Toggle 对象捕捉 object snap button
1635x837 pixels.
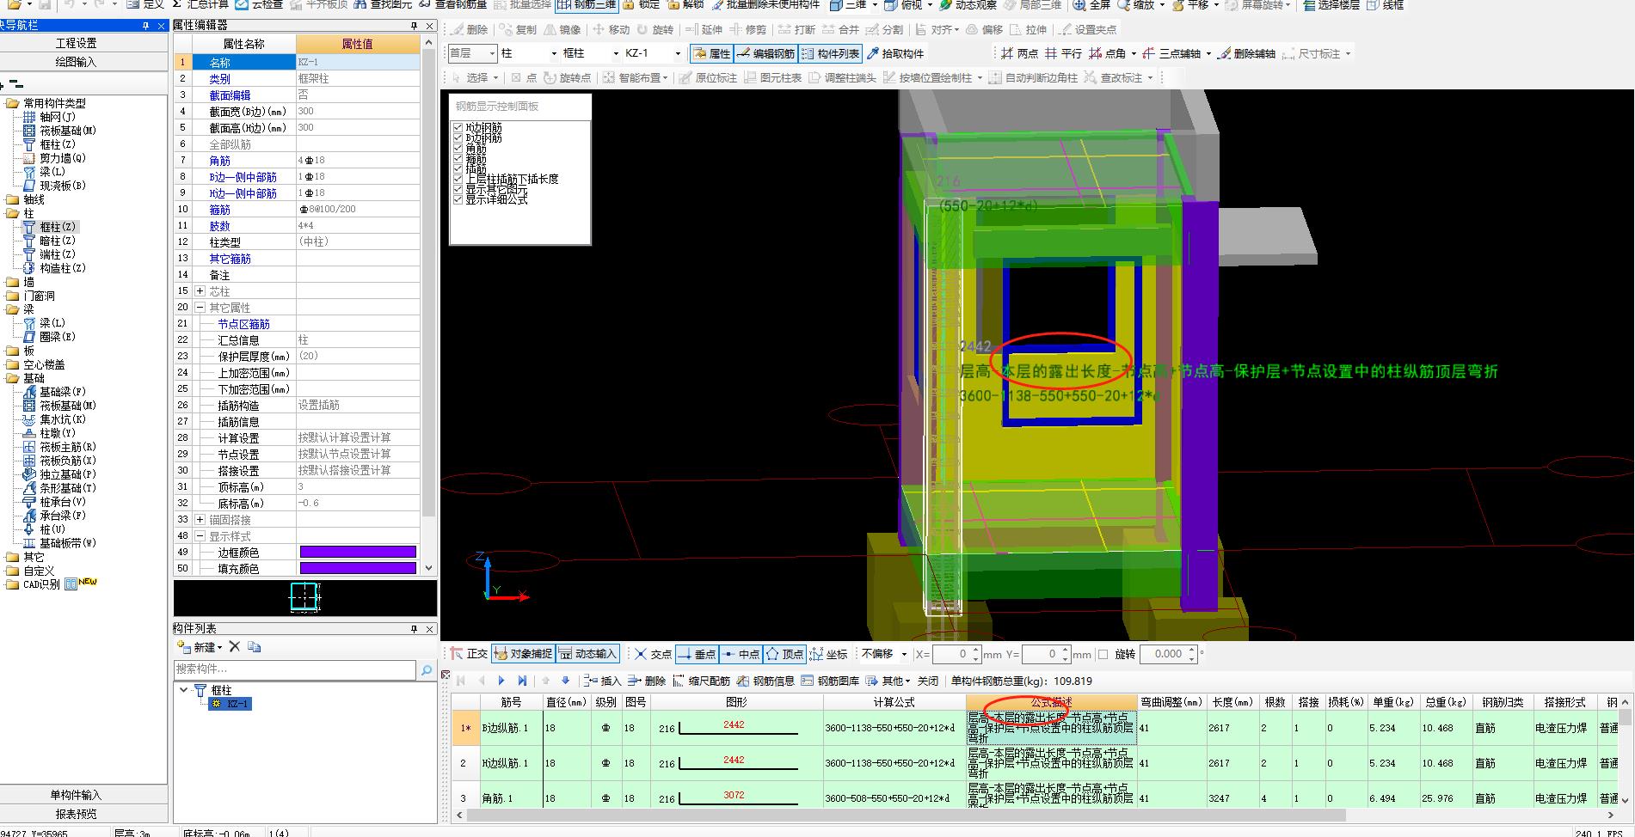(523, 654)
